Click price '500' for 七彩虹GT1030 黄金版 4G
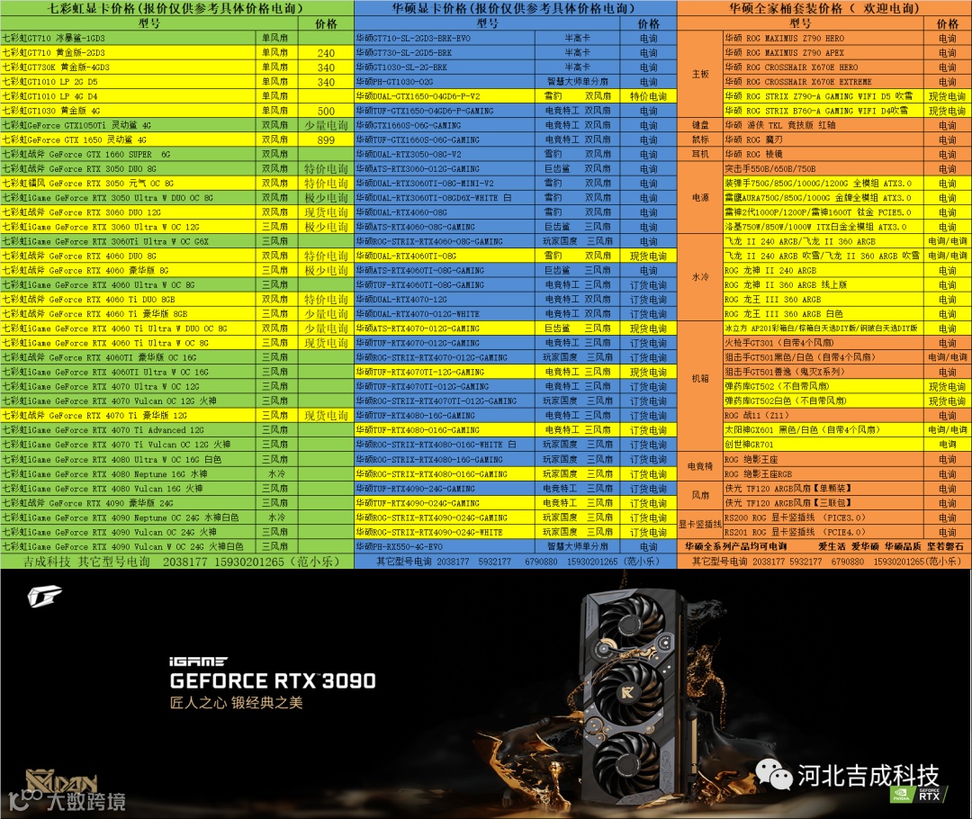The width and height of the screenshot is (972, 819). coord(326,111)
